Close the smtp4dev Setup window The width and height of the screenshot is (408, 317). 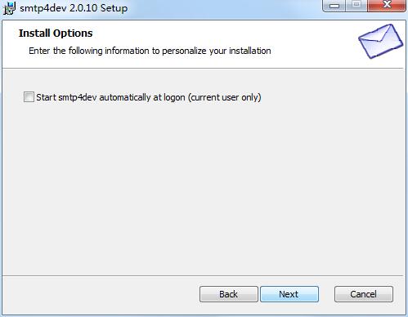tap(387, 6)
